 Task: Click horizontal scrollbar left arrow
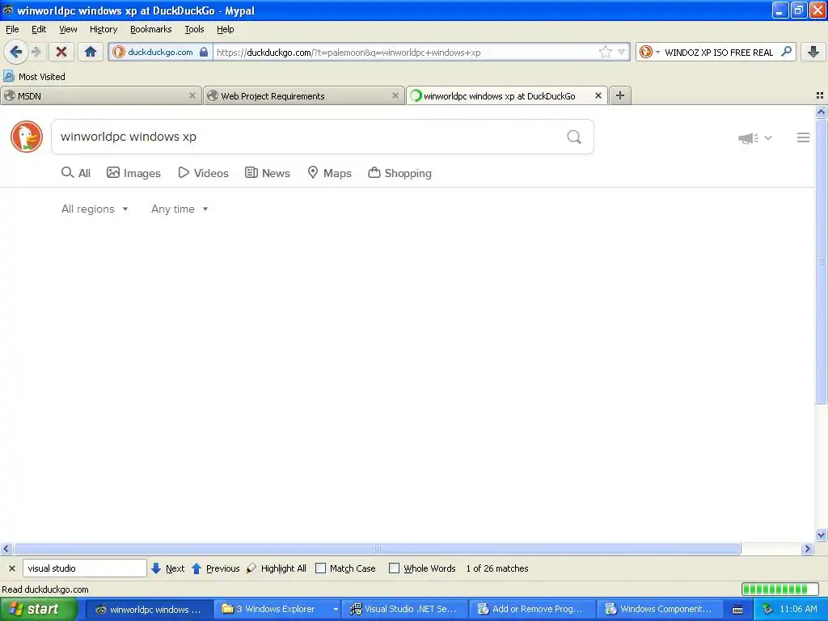(6, 549)
